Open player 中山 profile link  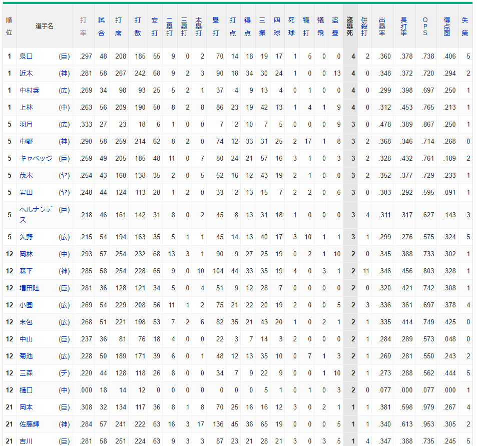pos(26,339)
